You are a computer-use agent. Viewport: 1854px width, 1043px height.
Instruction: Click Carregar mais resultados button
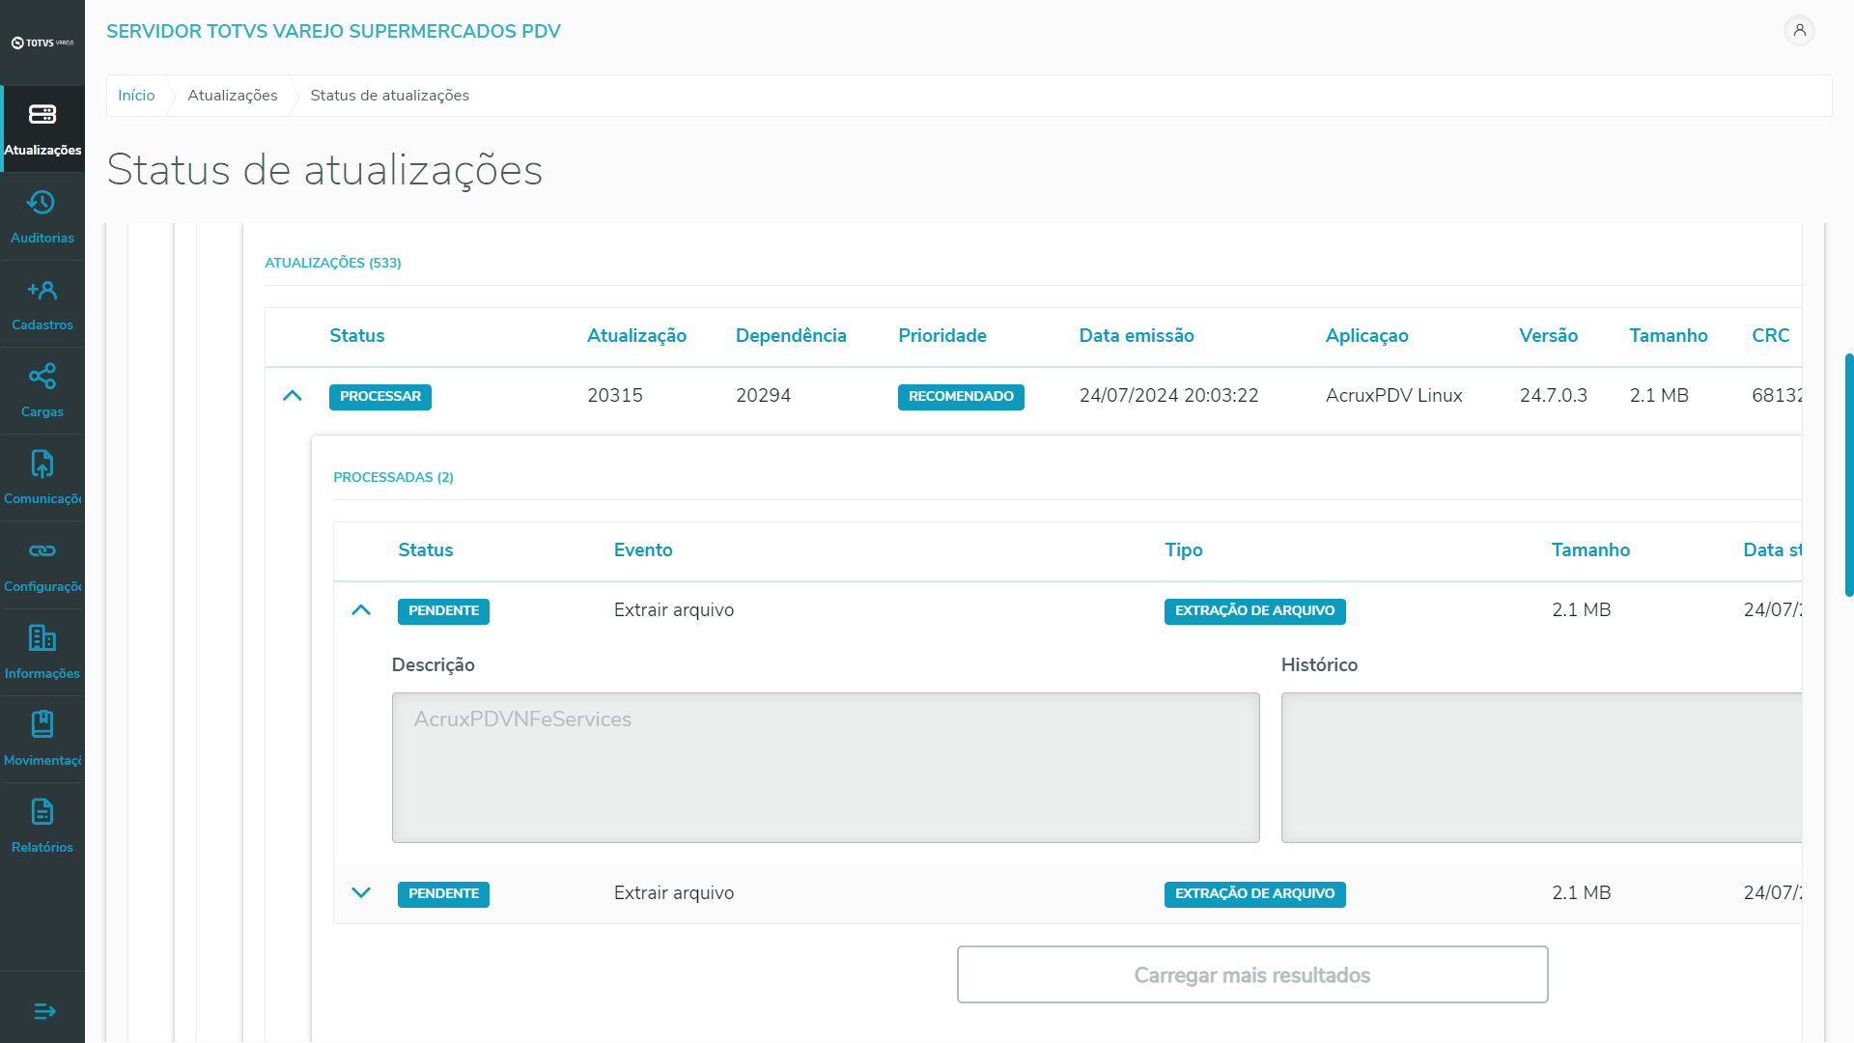[1251, 974]
